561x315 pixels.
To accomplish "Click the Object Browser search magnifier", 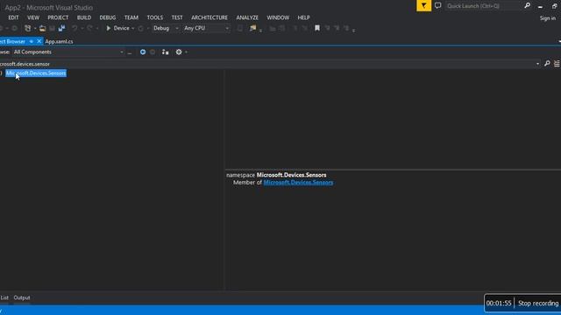I will [547, 64].
